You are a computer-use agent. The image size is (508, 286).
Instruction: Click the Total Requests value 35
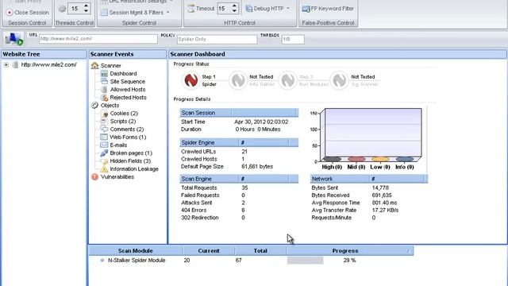tap(244, 187)
